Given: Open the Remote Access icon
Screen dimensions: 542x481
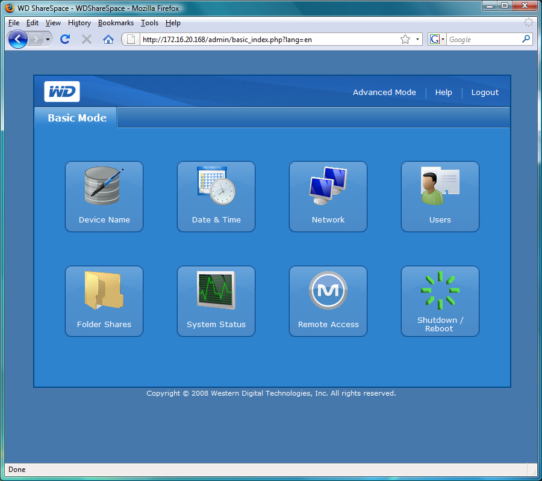Looking at the screenshot, I should tap(328, 301).
